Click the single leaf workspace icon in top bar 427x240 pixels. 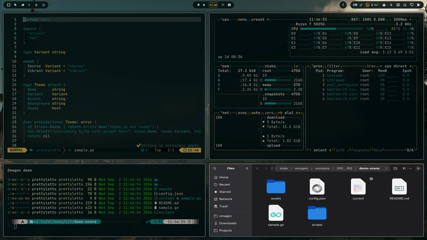coord(15,5)
